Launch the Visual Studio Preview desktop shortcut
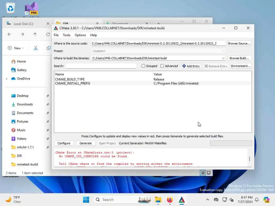This screenshot has width=275, height=206. (x=31, y=9)
